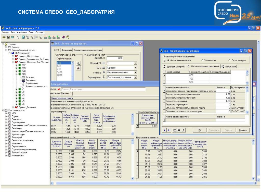Viewport: 261px width, 196px height.
Task: Select Пример_Скальные project in tree
Action: coord(27,107)
